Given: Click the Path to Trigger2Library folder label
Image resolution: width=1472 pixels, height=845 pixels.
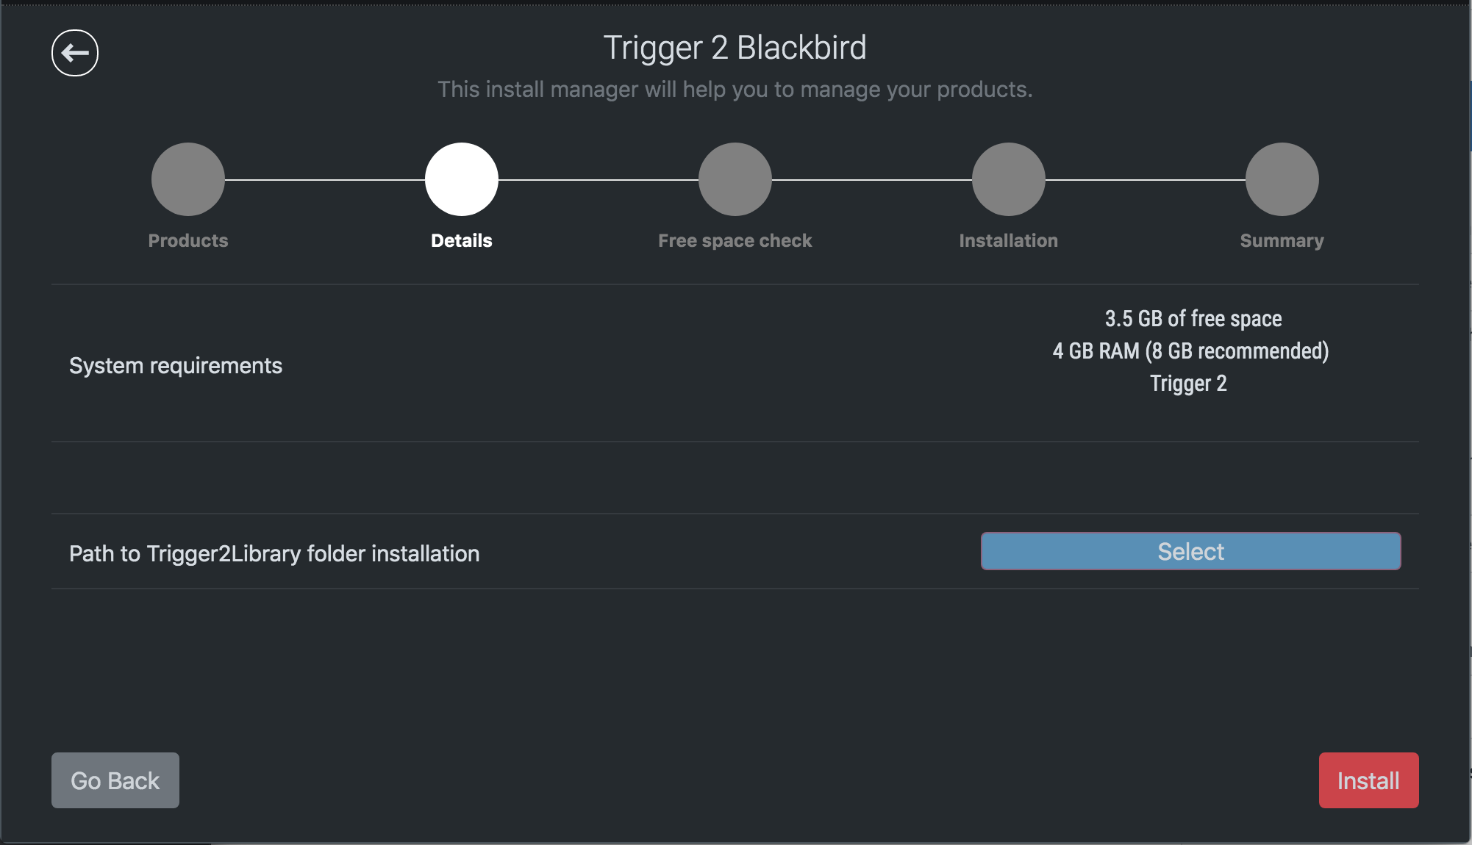Looking at the screenshot, I should 274,554.
